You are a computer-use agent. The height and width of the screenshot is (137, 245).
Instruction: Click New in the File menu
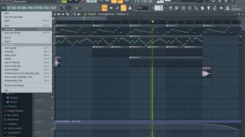coord(26,13)
